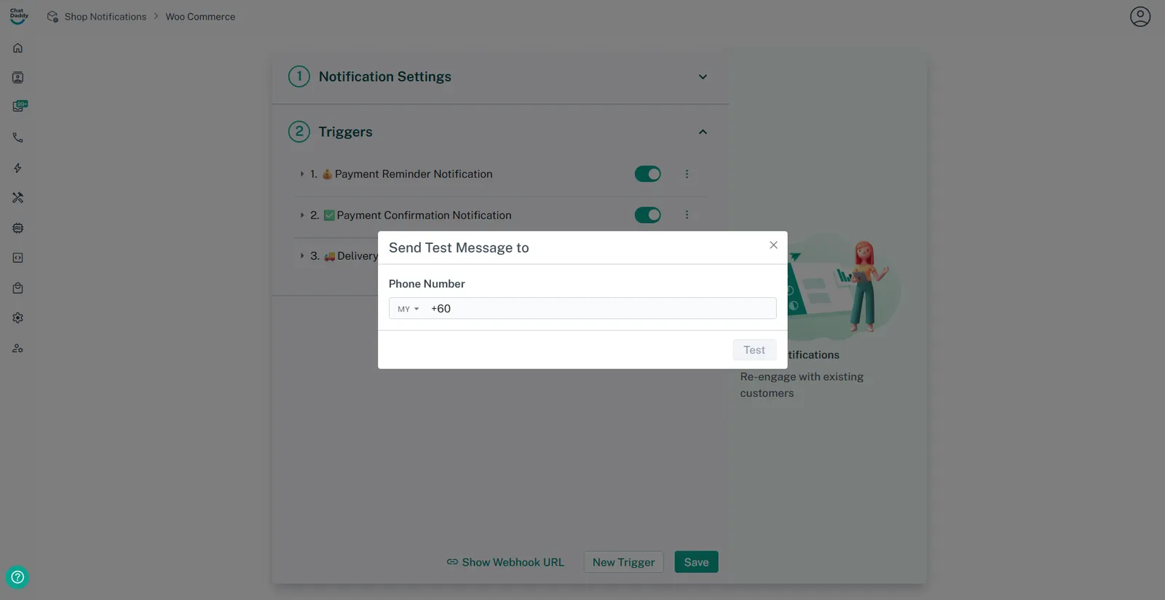Image resolution: width=1165 pixels, height=600 pixels.
Task: Open the Contacts icon in sidebar
Action: [18, 78]
